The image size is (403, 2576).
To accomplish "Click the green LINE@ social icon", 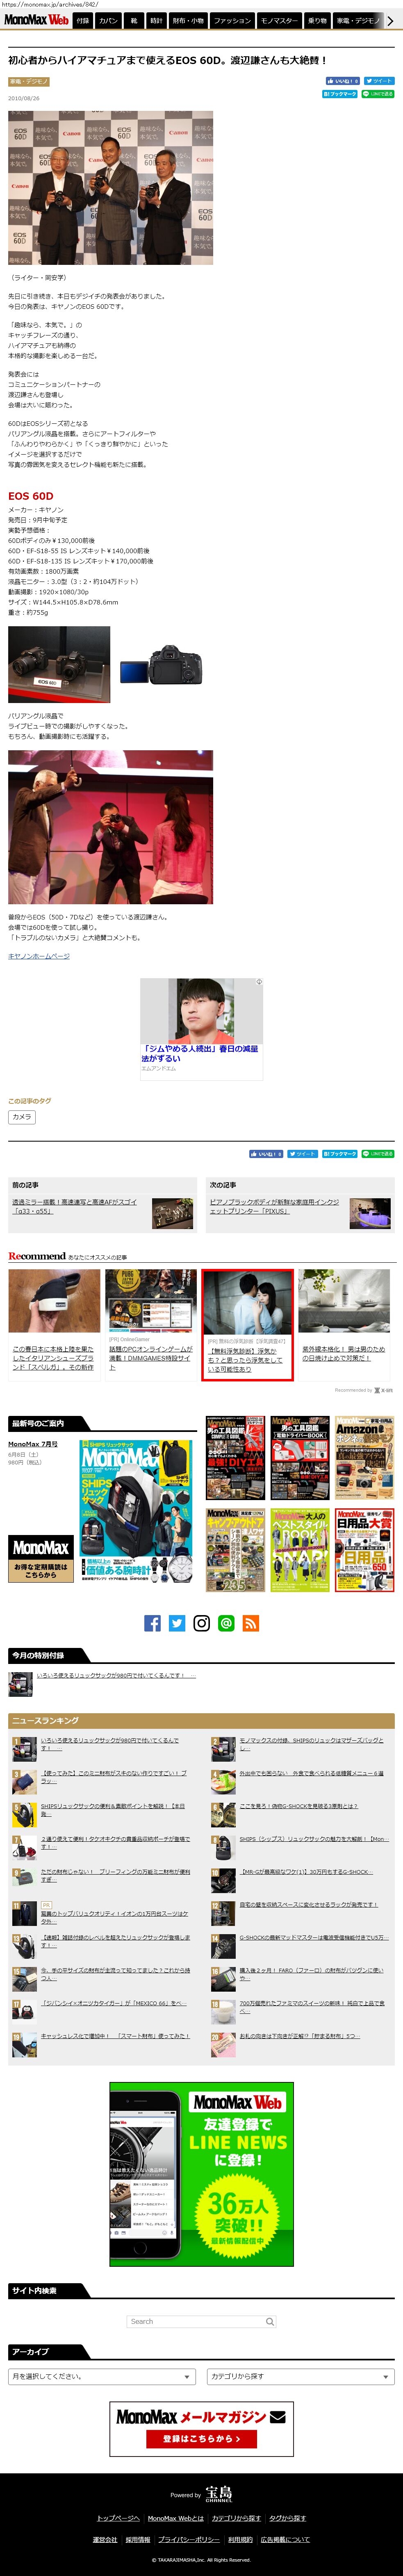I will pos(226,1623).
